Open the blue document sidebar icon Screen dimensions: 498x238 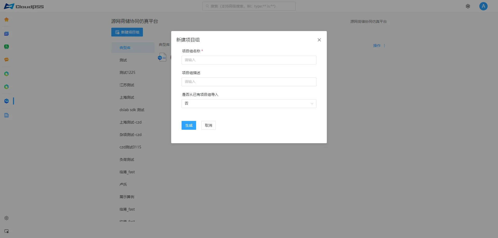click(6, 115)
